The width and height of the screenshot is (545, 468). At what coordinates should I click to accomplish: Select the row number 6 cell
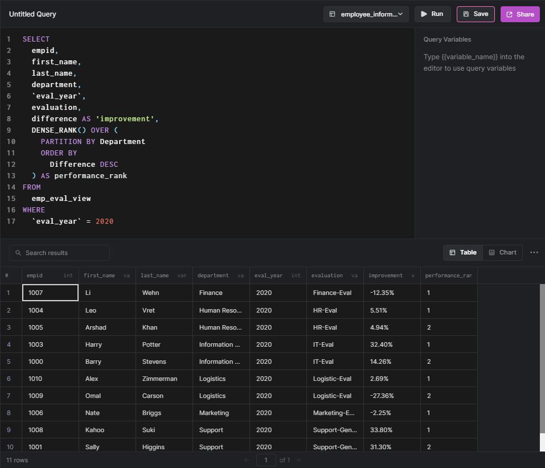point(11,379)
